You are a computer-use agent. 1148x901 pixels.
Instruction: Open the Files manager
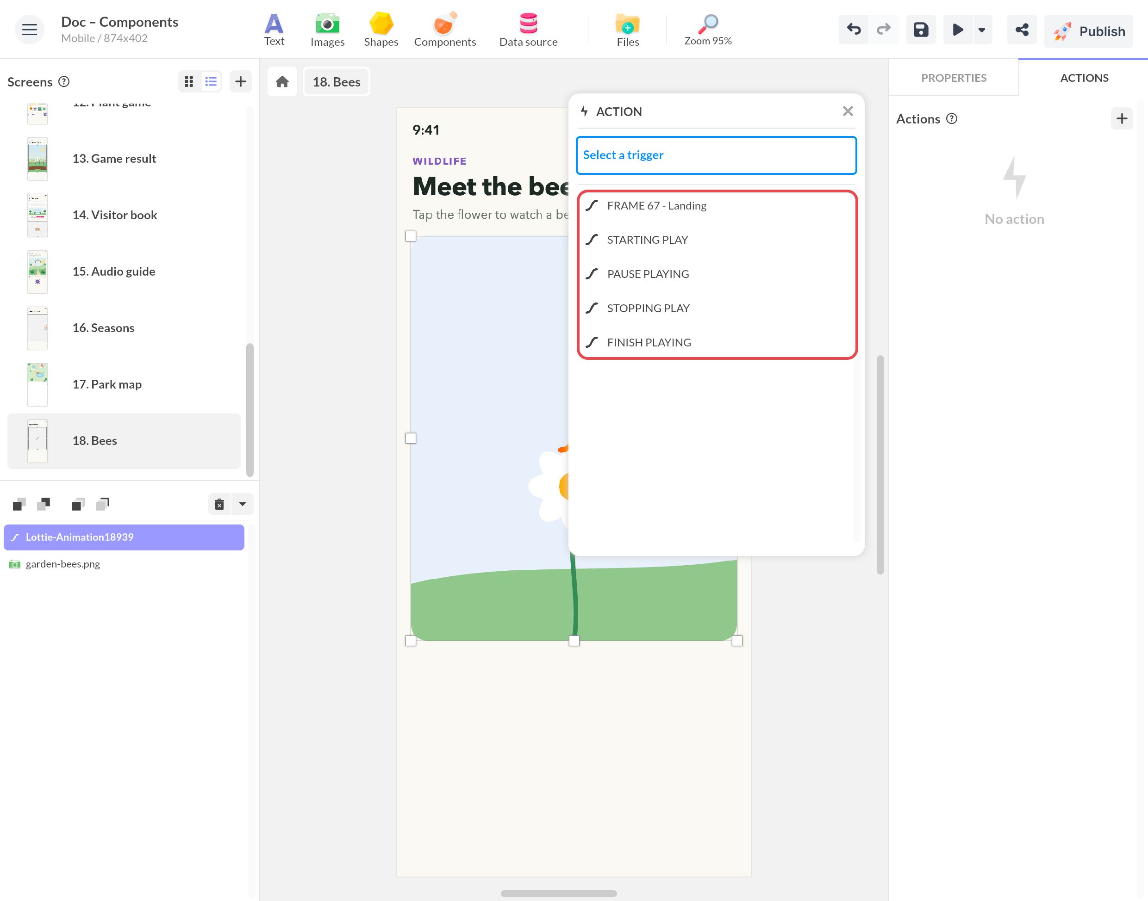[628, 30]
